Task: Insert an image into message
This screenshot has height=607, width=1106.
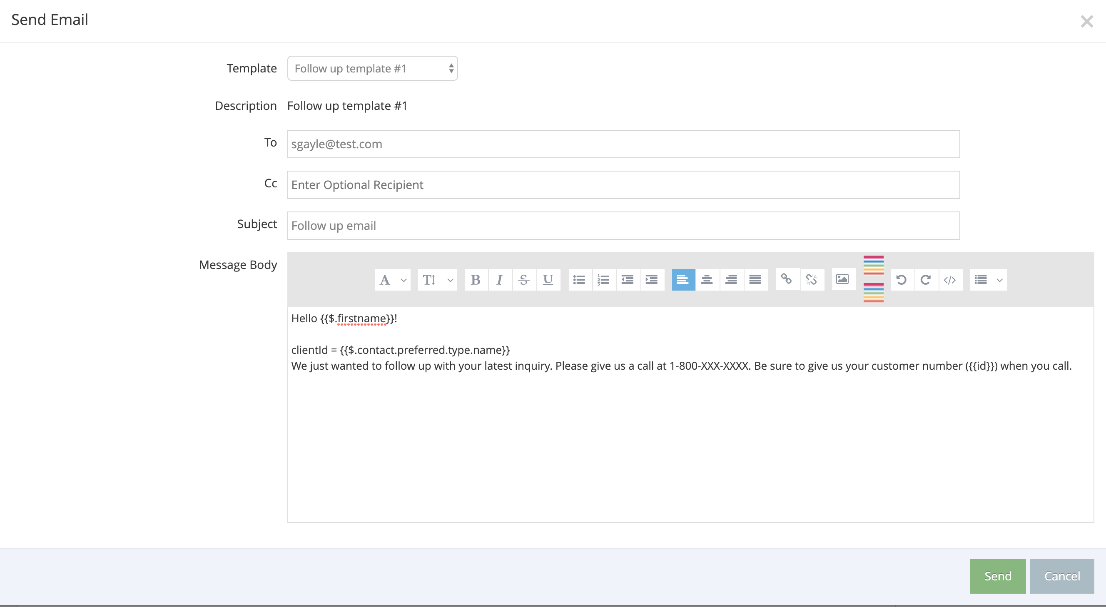Action: [x=842, y=279]
